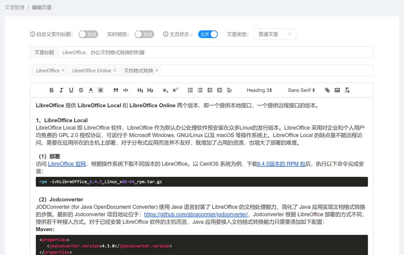This screenshot has width=404, height=255.
Task: Click the (1) 部署 heading
Action: (49, 156)
